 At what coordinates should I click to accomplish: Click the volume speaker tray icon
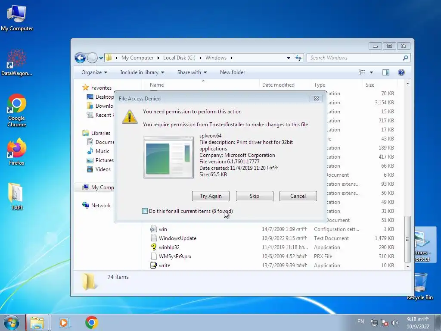pyautogui.click(x=395, y=322)
